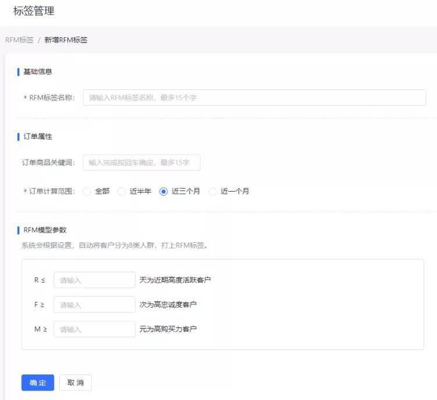
Task: Click the 系统会根据设置 description text
Action: pyautogui.click(x=114, y=245)
